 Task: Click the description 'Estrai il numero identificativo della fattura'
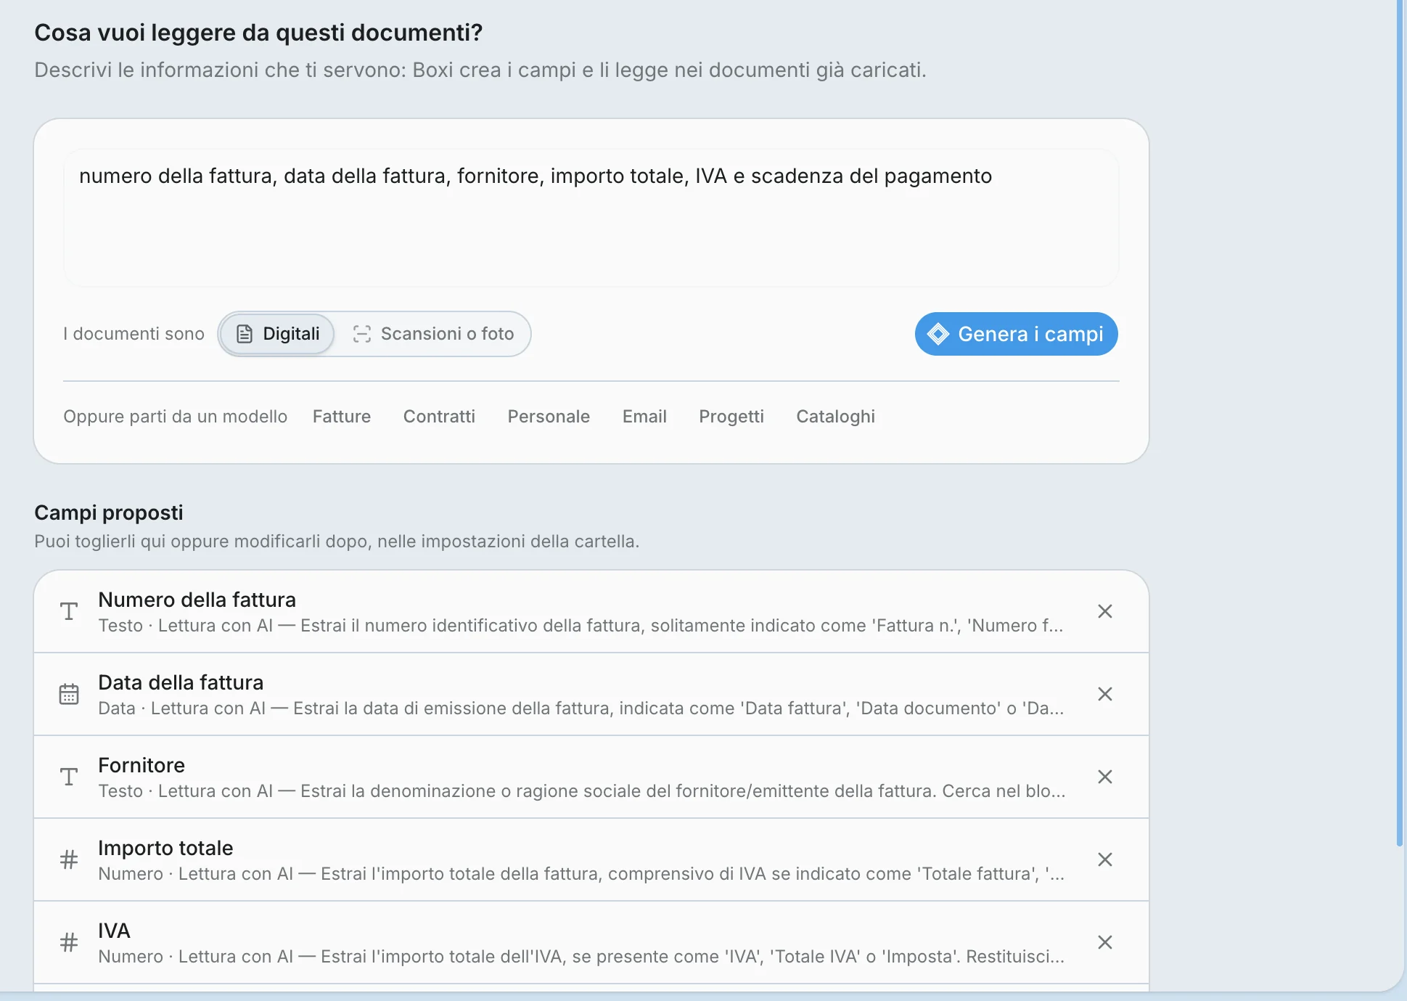coord(472,626)
